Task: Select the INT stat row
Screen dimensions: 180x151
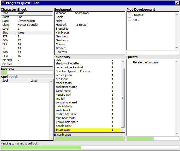Action: coord(27,48)
